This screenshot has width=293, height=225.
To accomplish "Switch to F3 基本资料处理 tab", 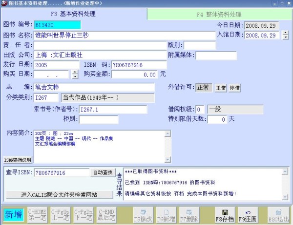I will (73, 14).
